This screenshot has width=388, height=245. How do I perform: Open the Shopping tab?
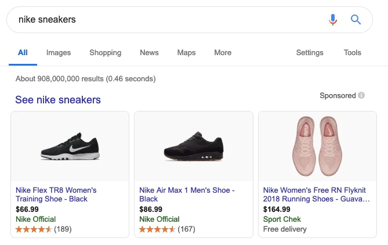[105, 53]
